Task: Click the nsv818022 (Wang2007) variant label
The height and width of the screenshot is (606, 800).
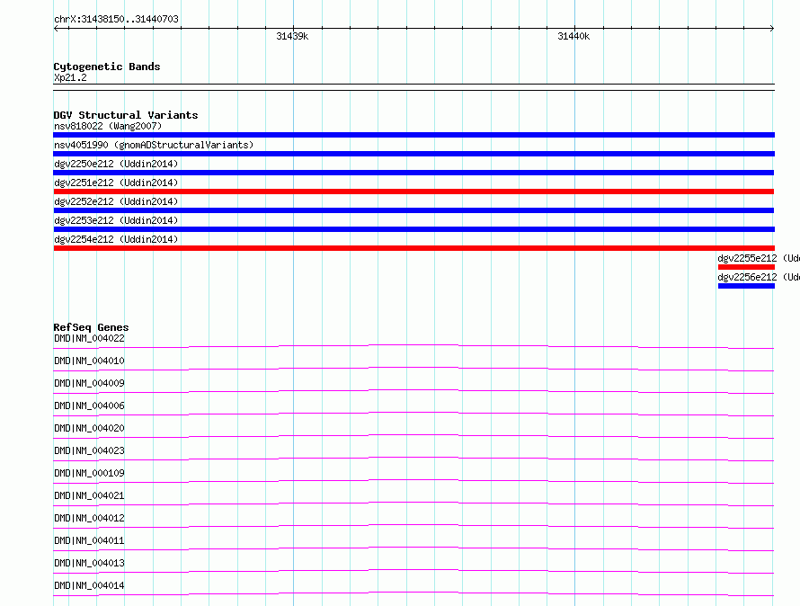Action: point(108,126)
